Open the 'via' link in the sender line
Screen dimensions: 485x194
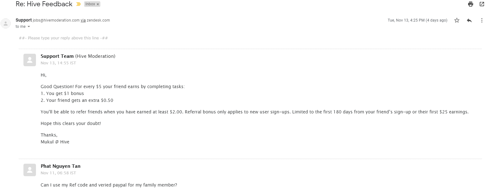[x=83, y=20]
